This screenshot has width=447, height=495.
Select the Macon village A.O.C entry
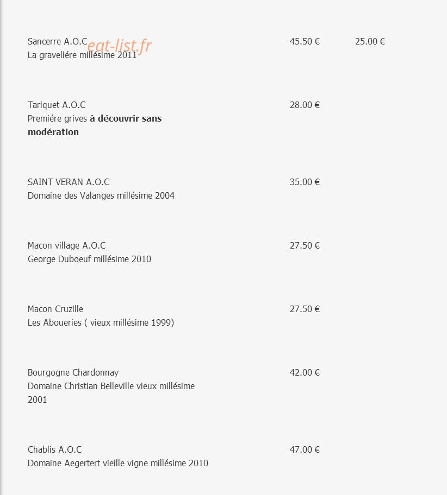tap(67, 245)
